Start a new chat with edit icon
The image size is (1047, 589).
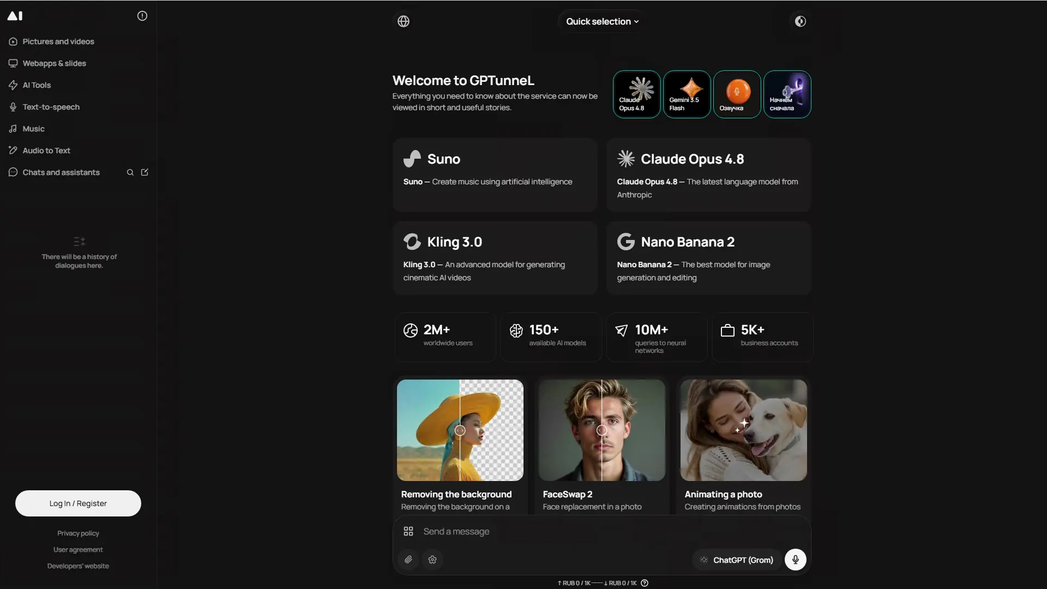[145, 172]
